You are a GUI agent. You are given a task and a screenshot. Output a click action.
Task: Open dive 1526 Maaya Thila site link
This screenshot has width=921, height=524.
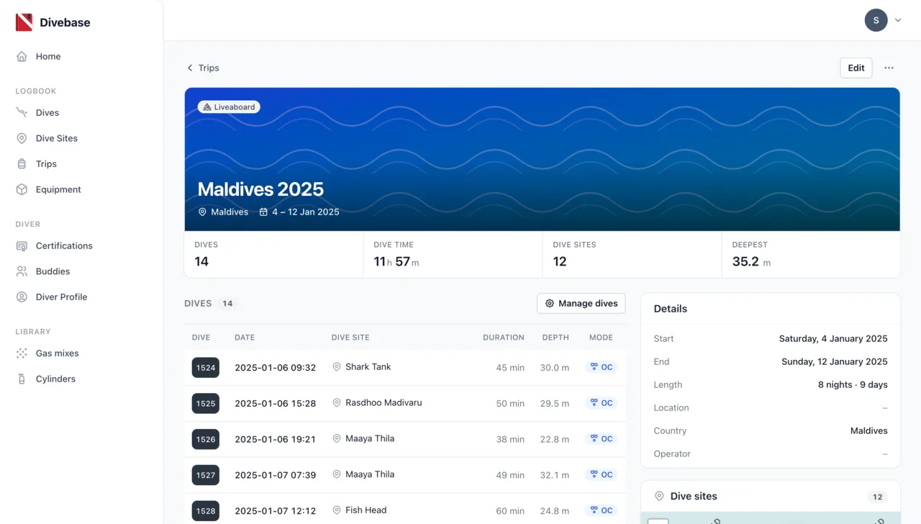click(x=370, y=439)
